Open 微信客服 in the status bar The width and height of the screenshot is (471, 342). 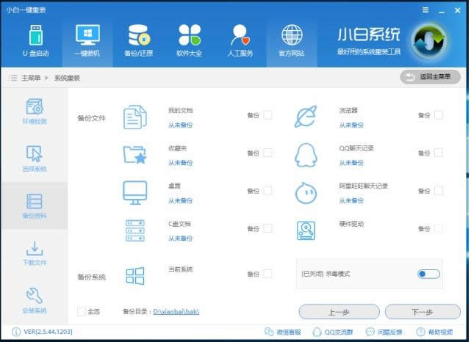[283, 332]
